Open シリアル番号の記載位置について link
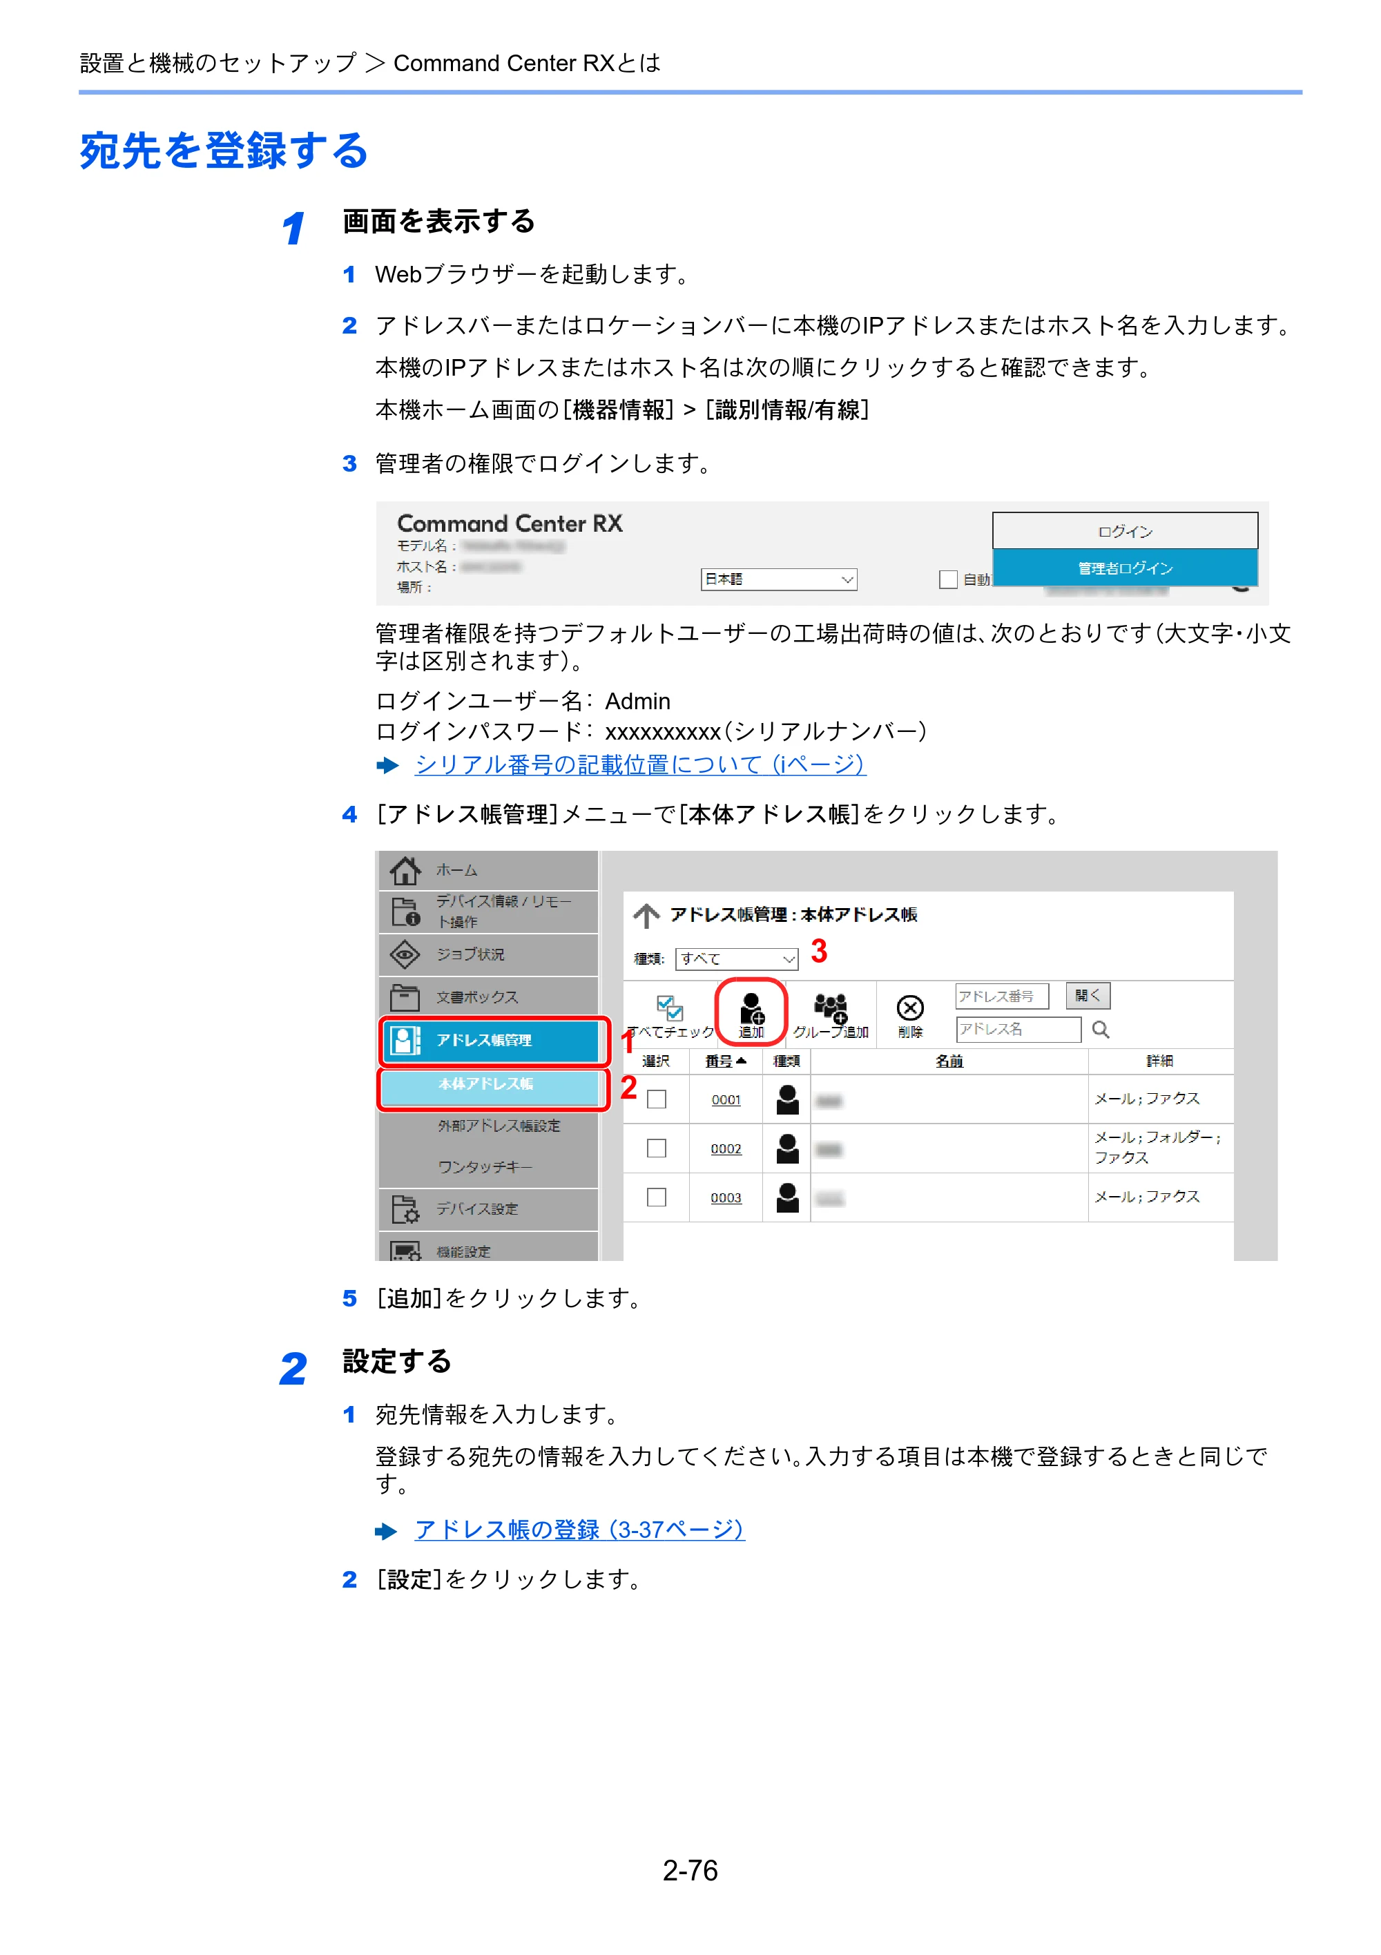1381x1955 pixels. click(640, 764)
